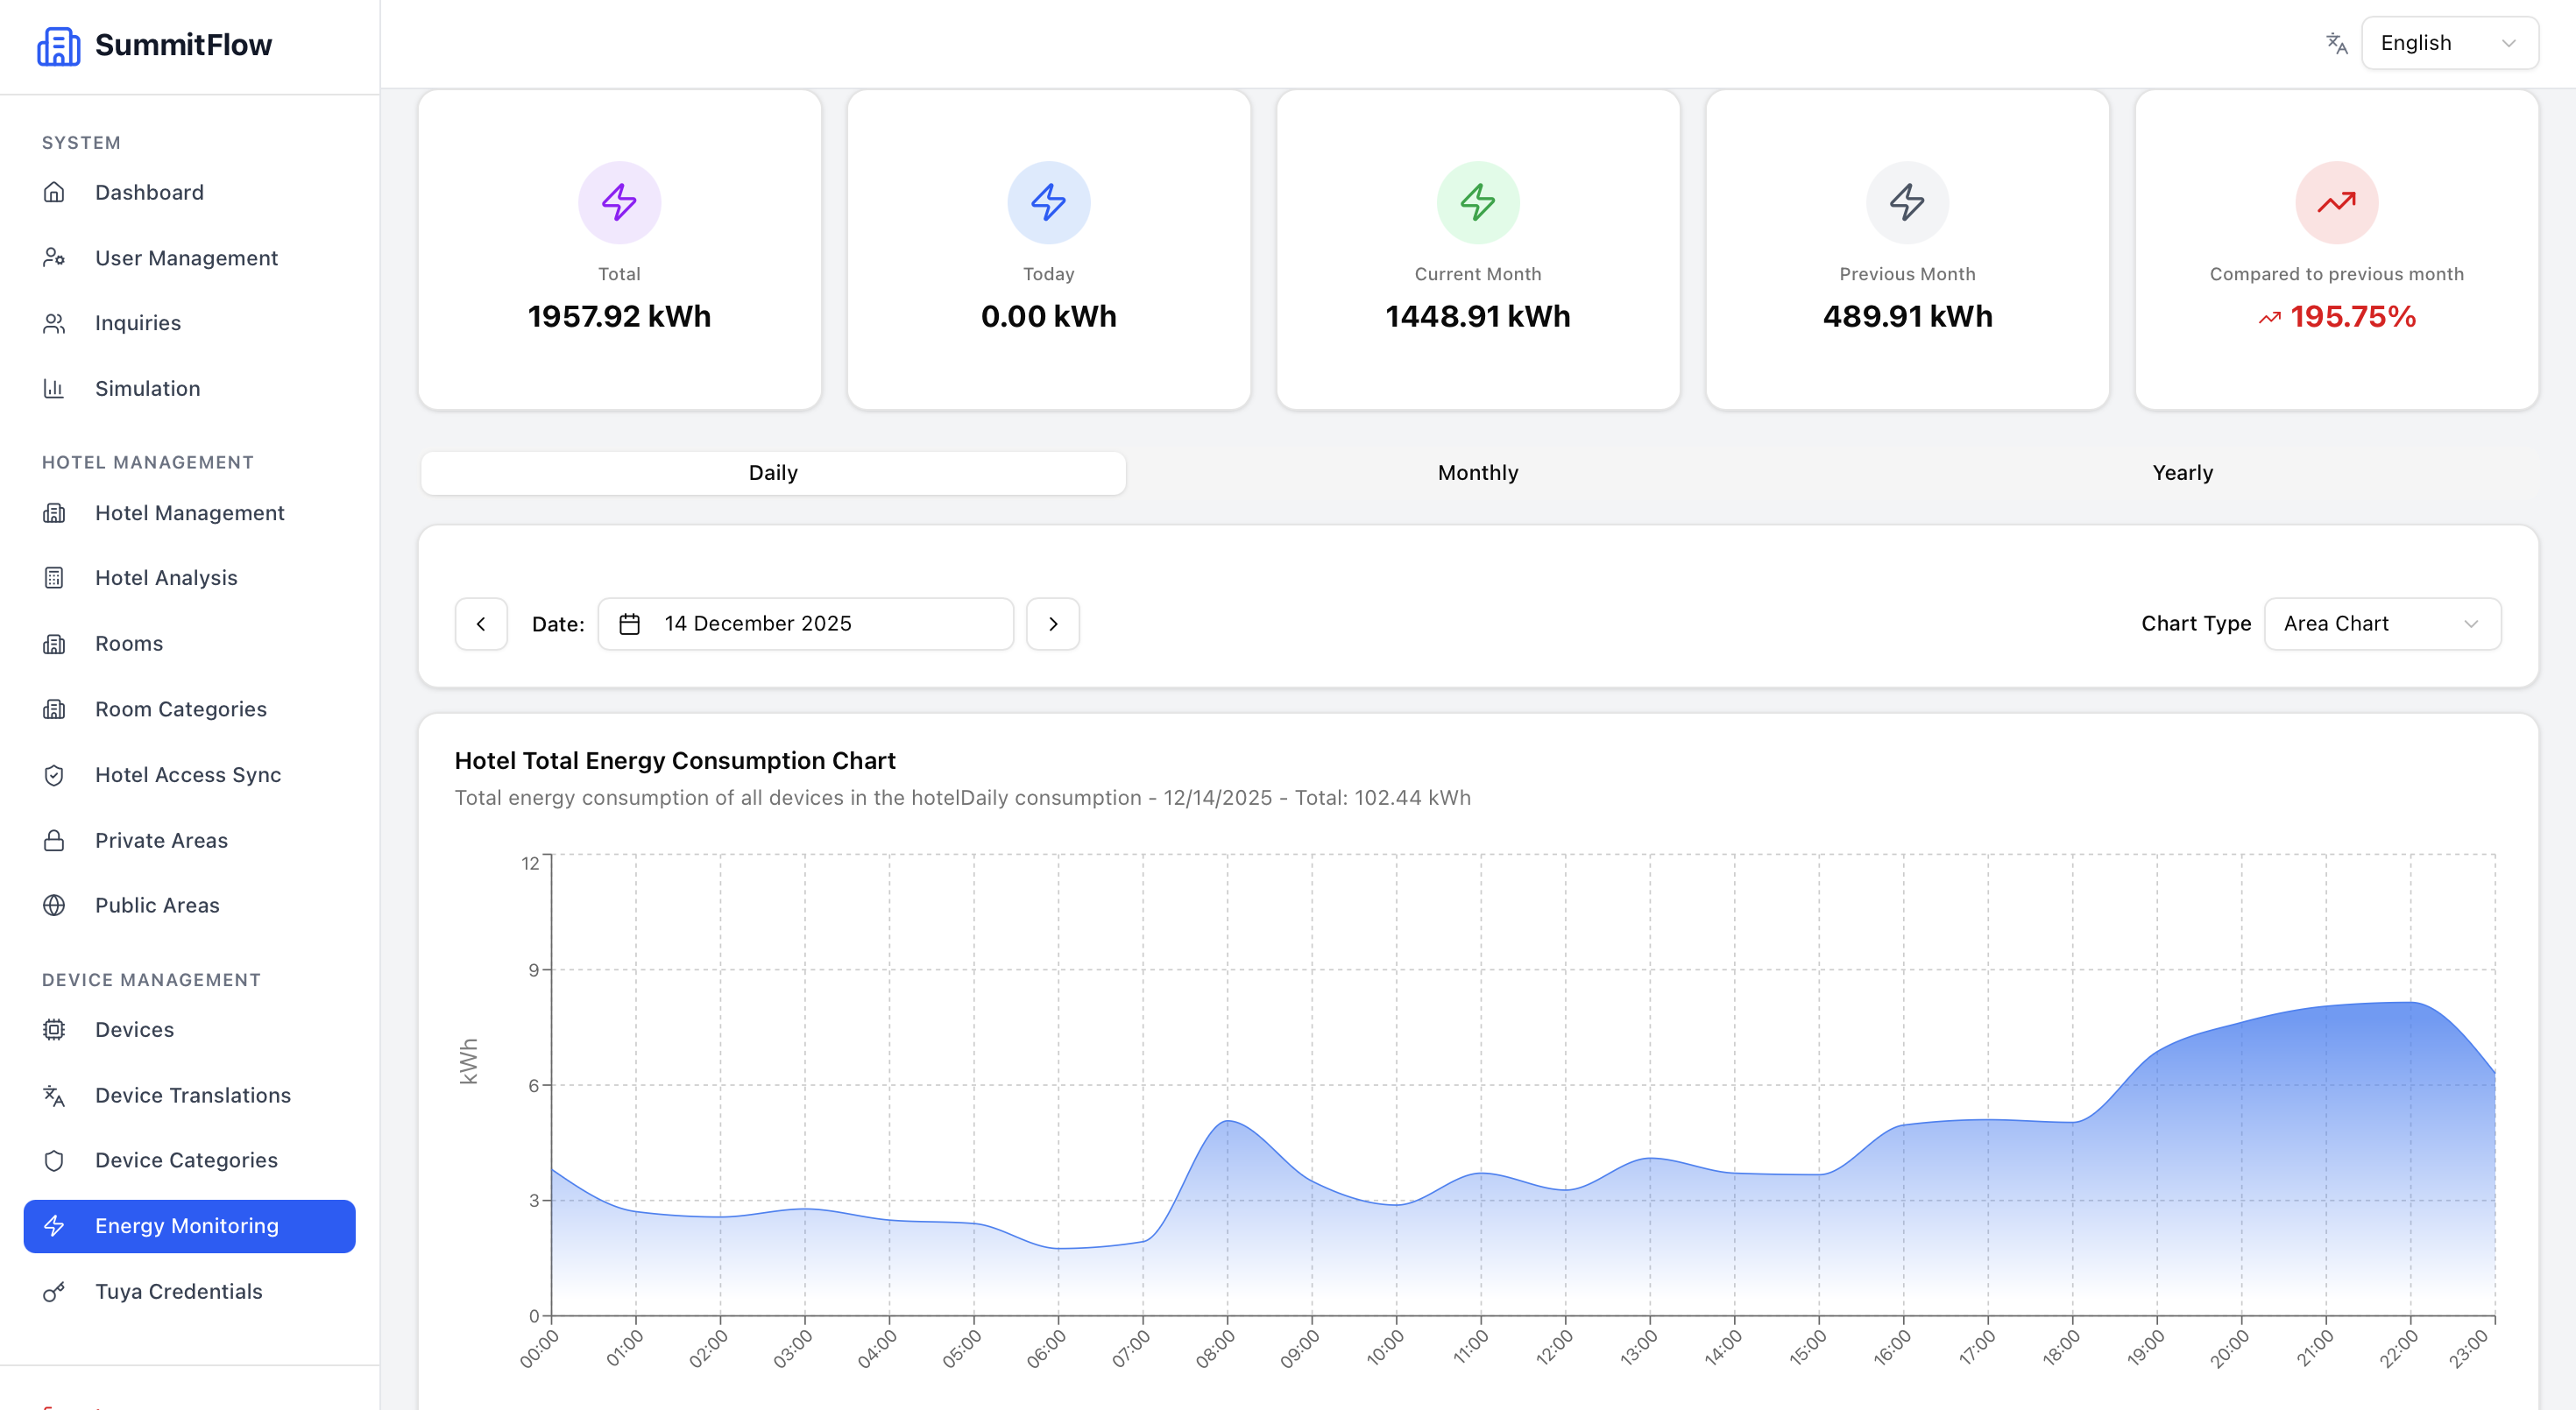Open the English language dropdown
2576x1410 pixels.
pyautogui.click(x=2448, y=43)
